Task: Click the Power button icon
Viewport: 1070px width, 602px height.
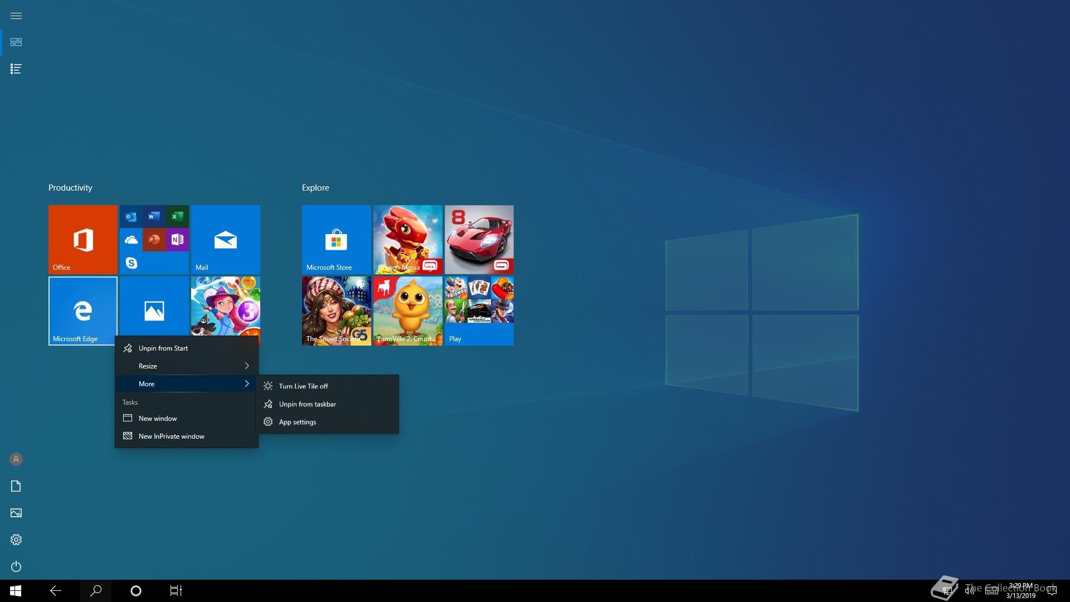Action: (x=16, y=566)
